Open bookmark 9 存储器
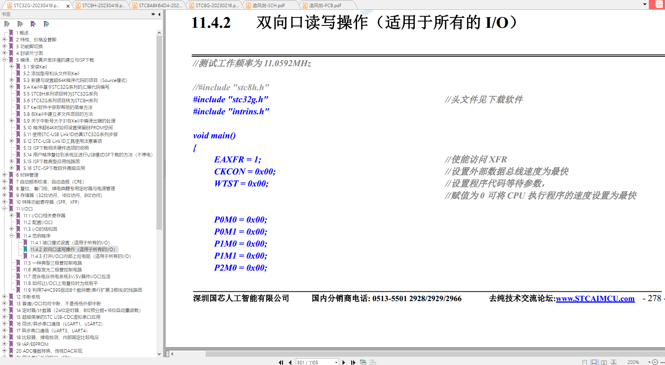The height and width of the screenshot is (365, 665). click(59, 195)
